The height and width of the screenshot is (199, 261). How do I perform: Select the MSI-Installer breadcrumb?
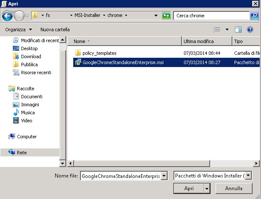[88, 15]
